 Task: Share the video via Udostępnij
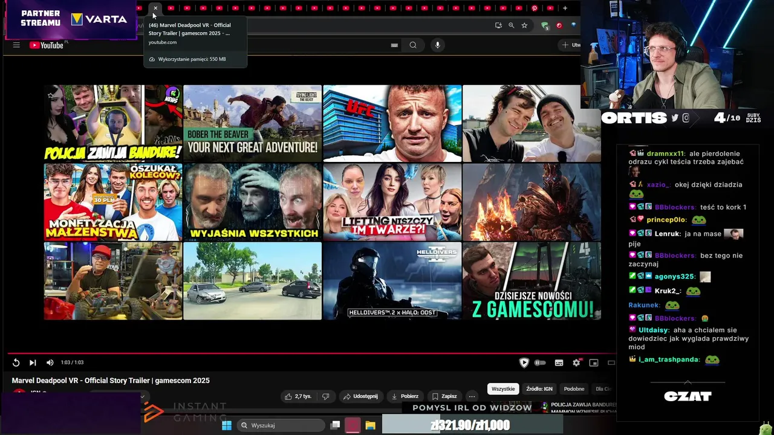[x=360, y=396]
